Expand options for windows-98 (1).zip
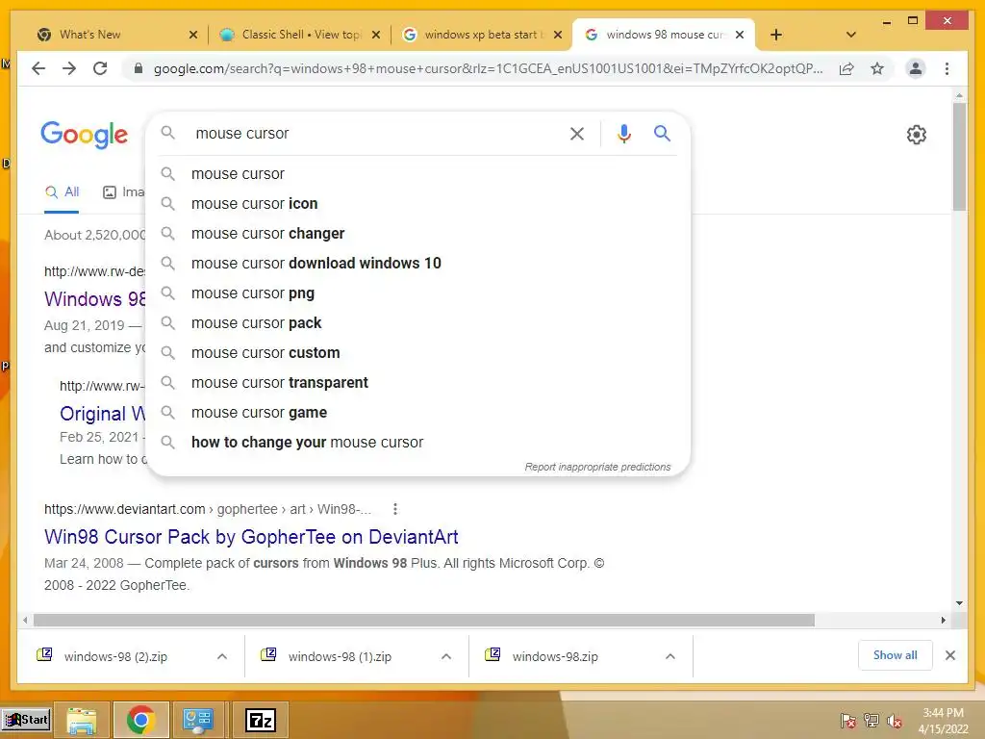The image size is (985, 739). click(x=446, y=656)
